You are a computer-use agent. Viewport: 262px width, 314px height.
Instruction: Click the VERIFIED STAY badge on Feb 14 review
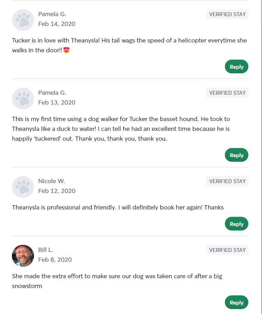click(227, 14)
